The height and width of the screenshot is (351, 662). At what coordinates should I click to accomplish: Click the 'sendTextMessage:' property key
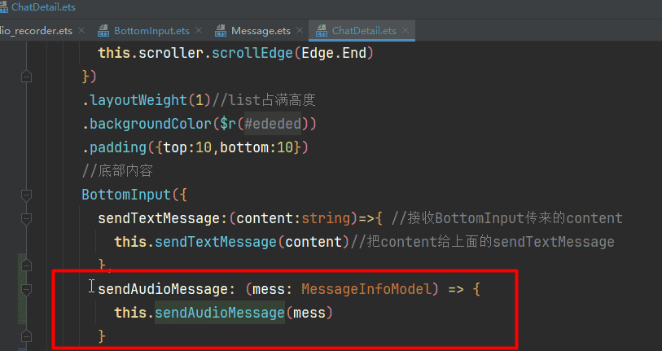click(x=163, y=218)
